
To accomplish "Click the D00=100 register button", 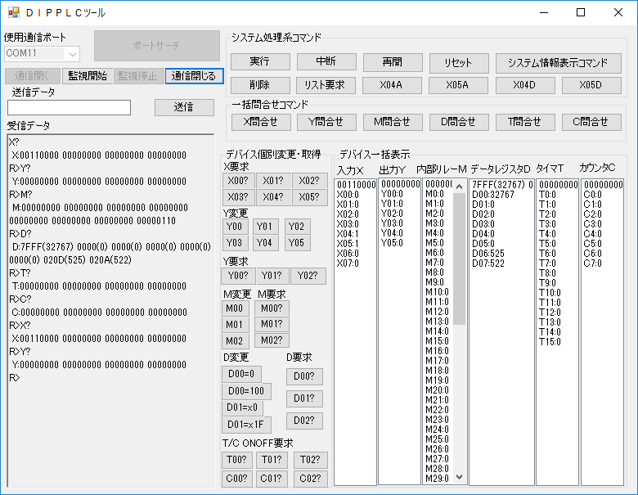I will [x=246, y=390].
